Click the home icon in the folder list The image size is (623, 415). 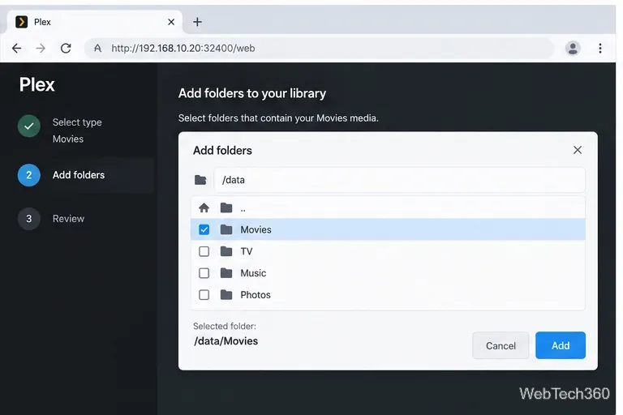tap(204, 207)
